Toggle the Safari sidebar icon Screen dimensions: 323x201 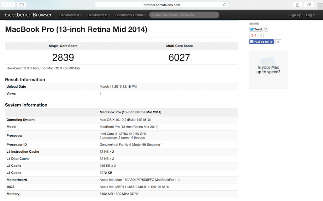(21, 5)
